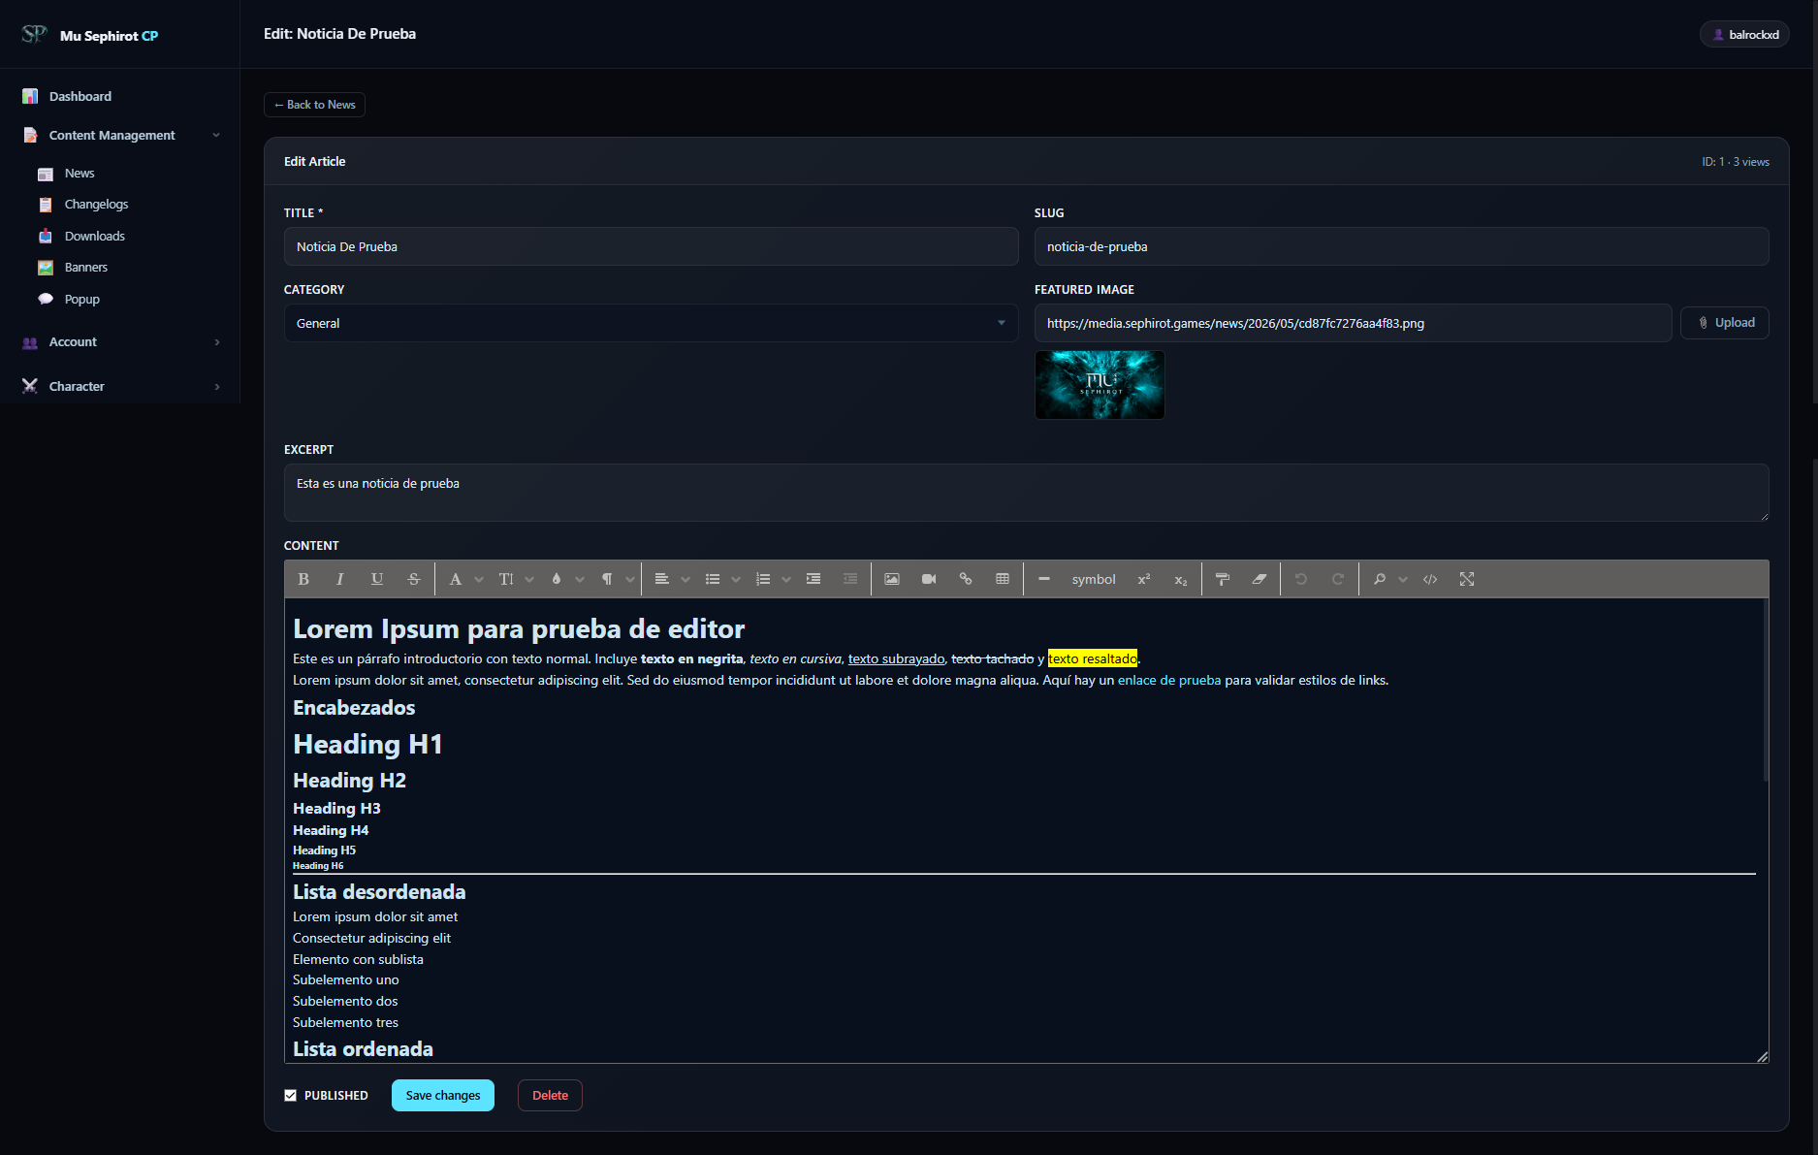
Task: Toggle fullscreen editor mode
Action: pos(1467,579)
